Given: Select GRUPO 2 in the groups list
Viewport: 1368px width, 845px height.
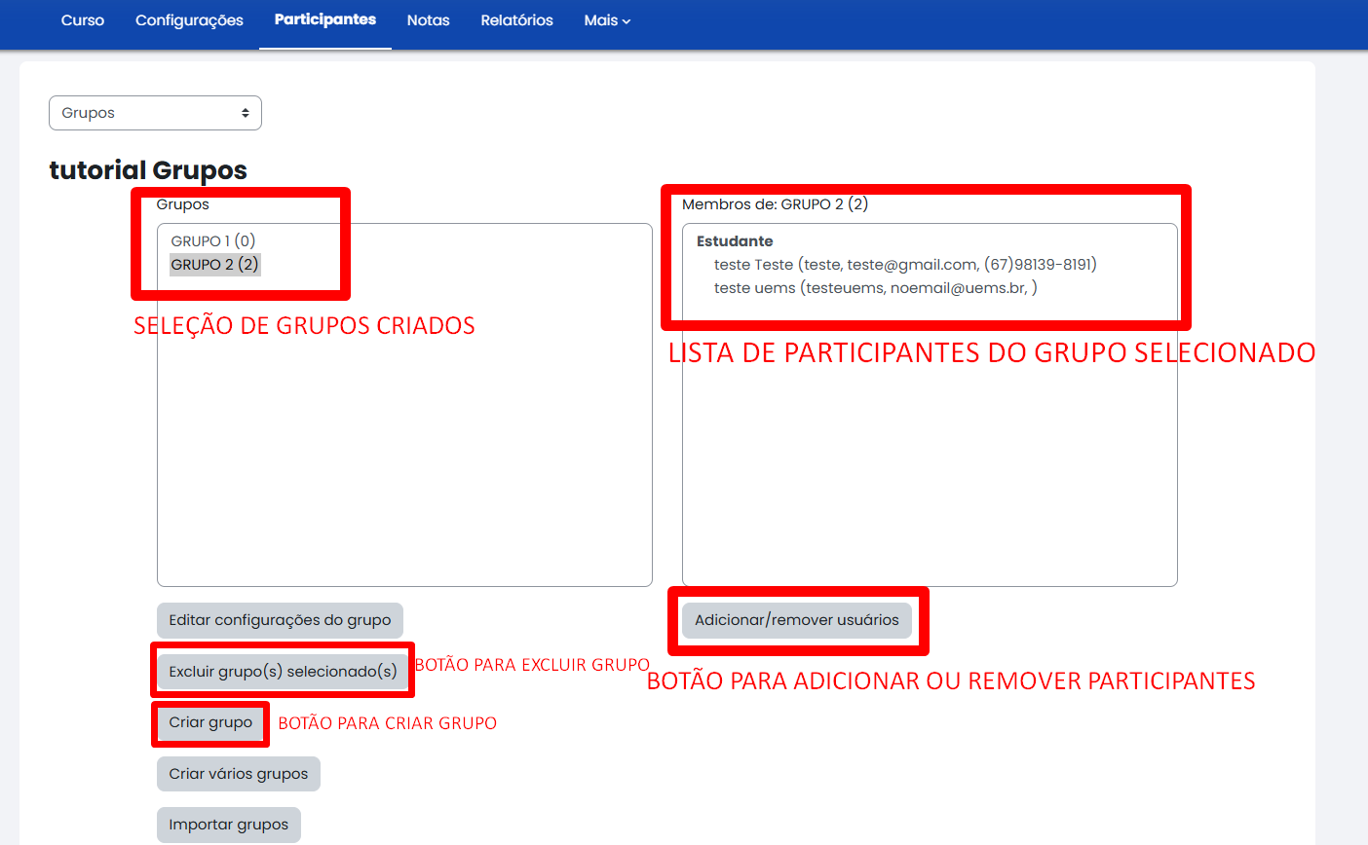Looking at the screenshot, I should click(214, 264).
